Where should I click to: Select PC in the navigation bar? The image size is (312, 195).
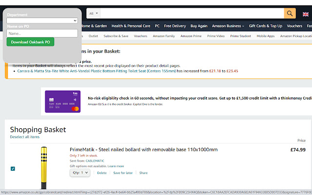157,26
